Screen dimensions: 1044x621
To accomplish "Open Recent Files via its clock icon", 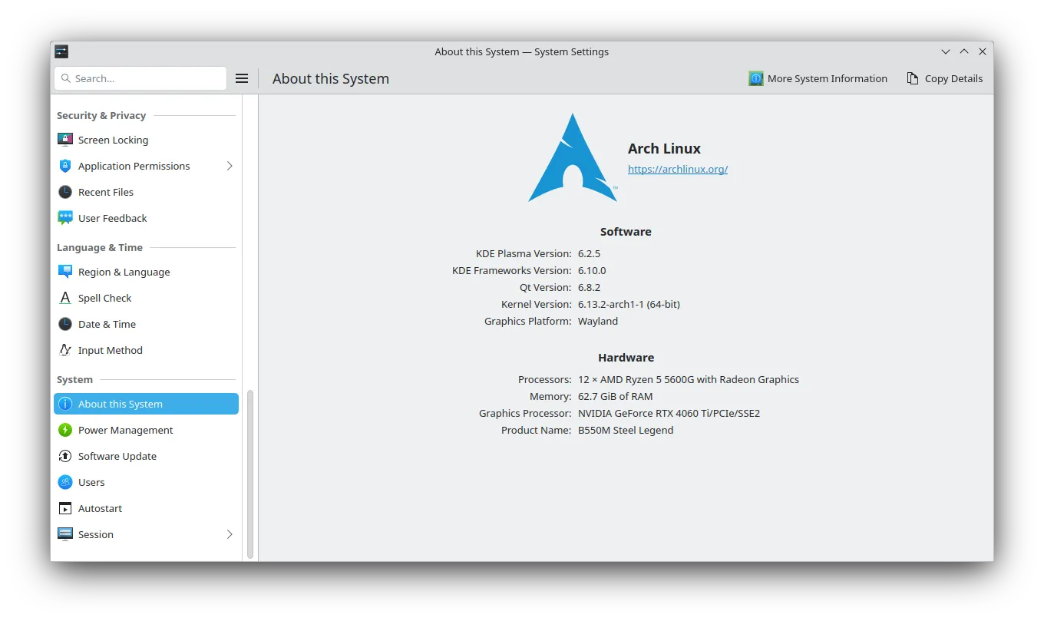I will pos(65,192).
